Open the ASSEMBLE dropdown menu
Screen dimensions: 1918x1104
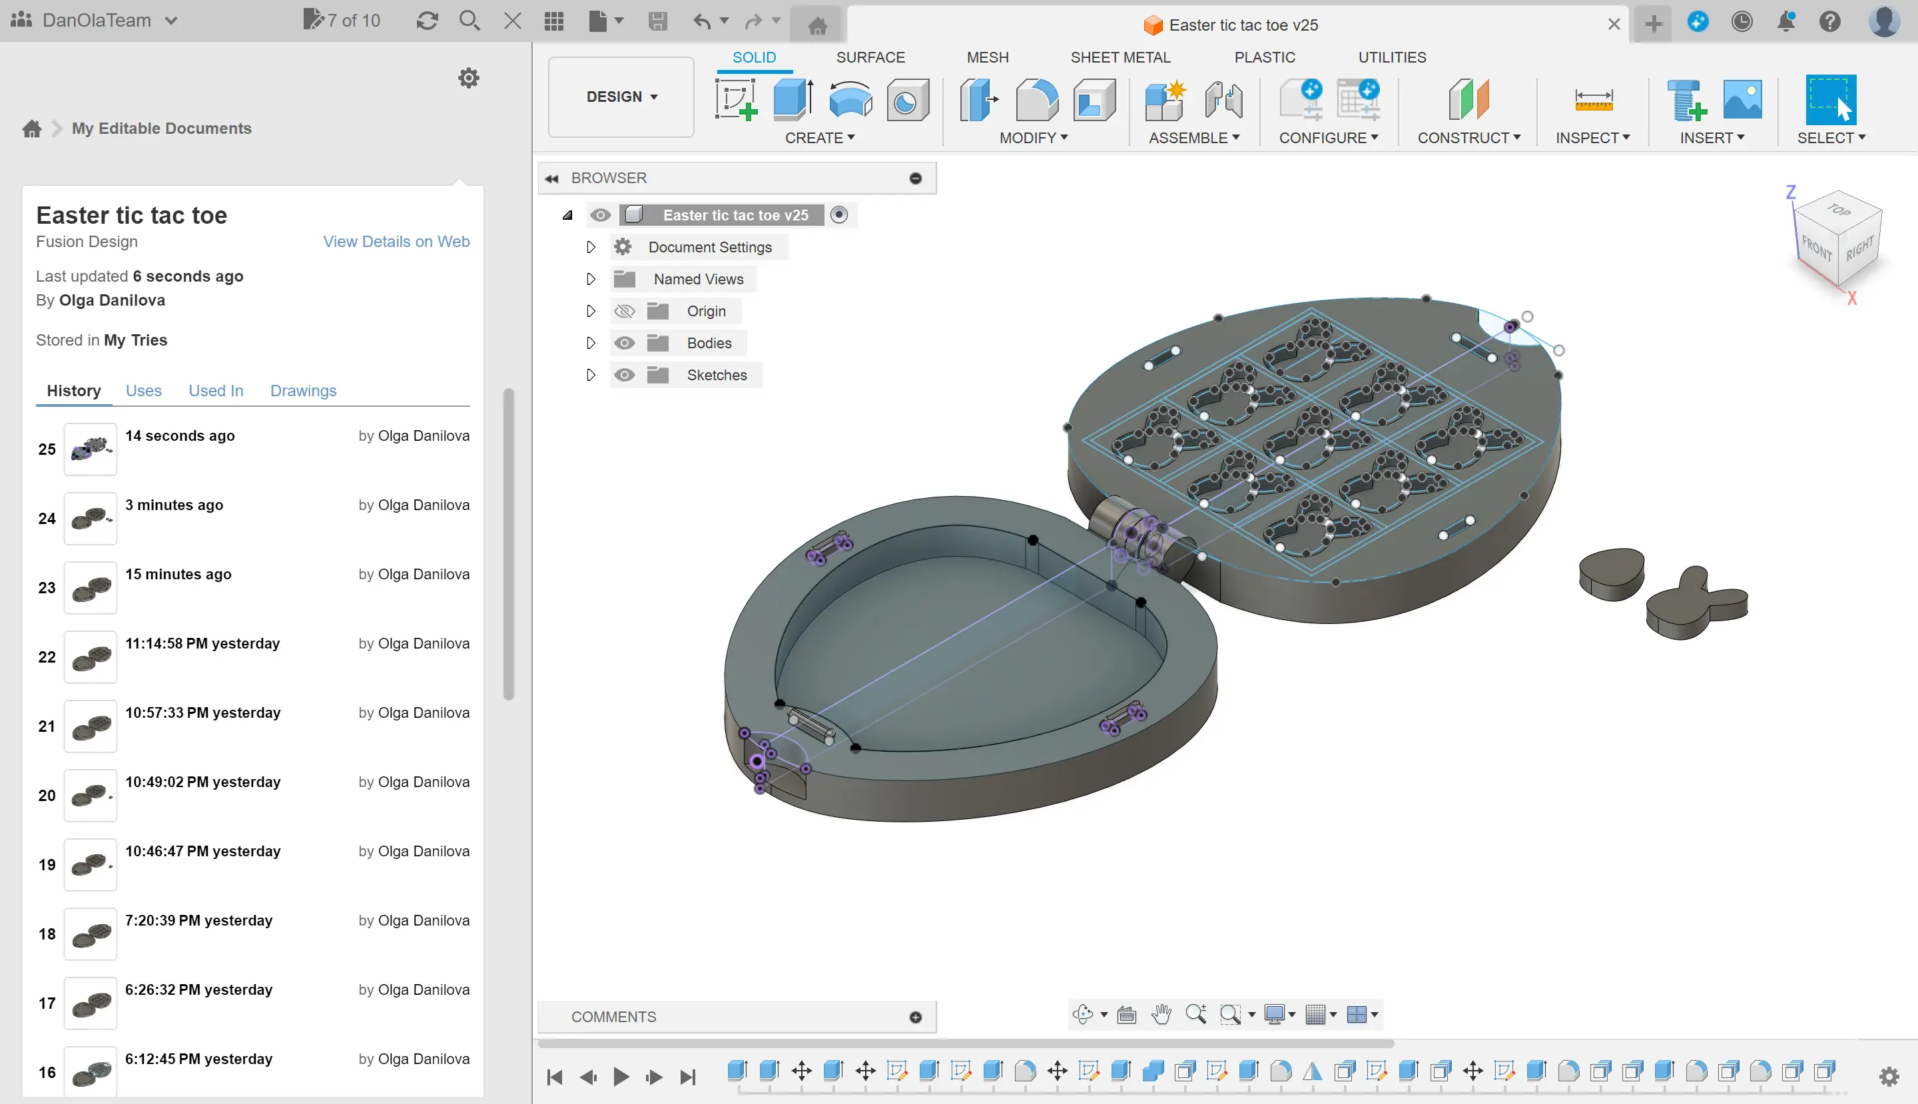(1193, 138)
